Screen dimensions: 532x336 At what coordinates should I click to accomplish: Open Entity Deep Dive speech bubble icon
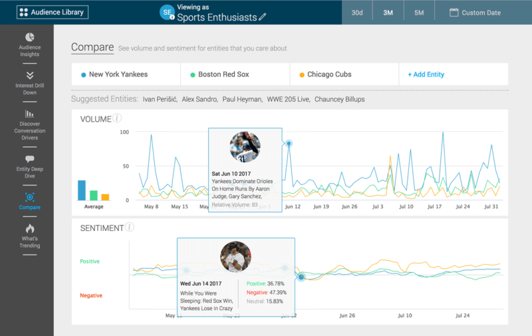30,158
